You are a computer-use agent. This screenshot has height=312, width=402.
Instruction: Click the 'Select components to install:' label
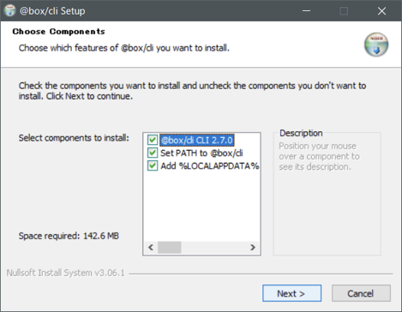tap(74, 138)
